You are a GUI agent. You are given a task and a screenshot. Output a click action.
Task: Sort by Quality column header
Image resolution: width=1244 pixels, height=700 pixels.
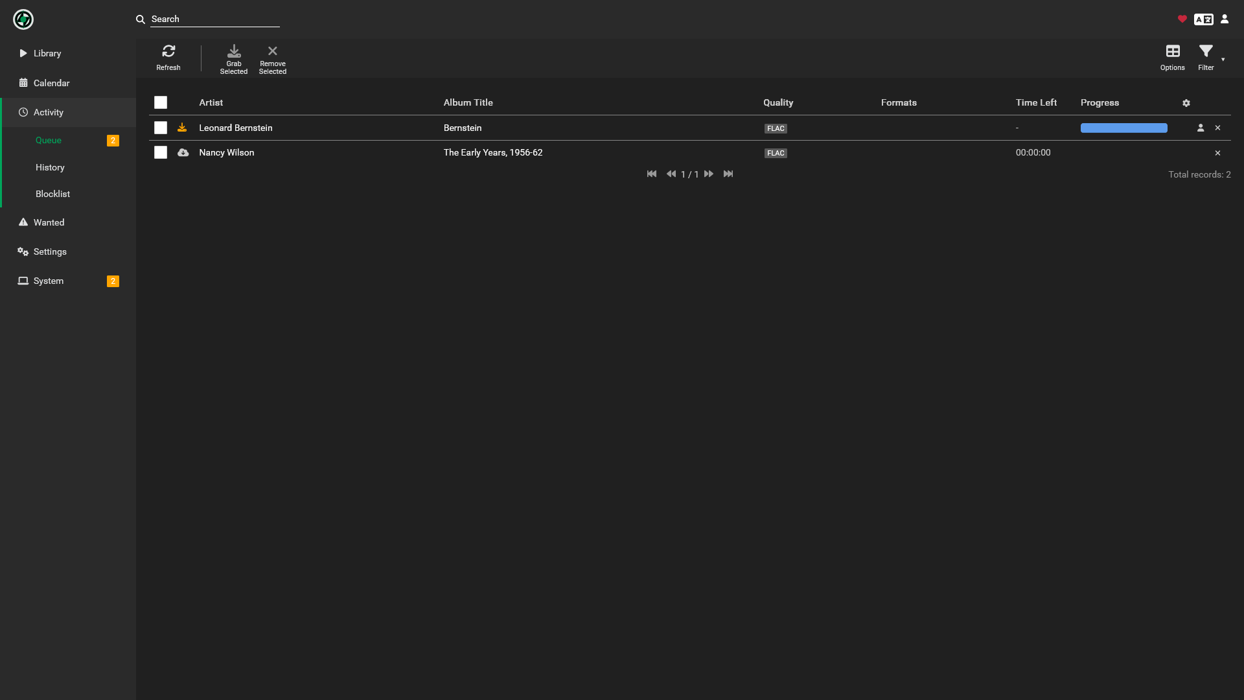click(x=778, y=102)
